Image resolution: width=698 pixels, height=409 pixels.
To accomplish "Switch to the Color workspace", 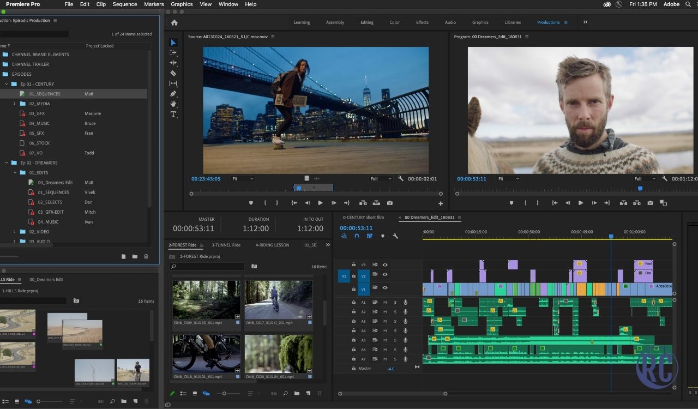I will click(395, 22).
